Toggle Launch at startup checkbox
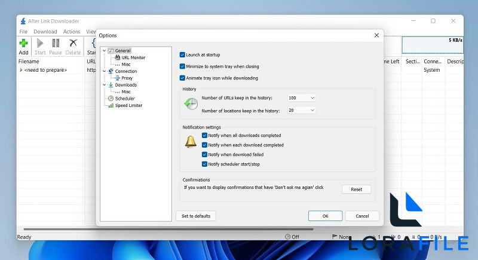Image resolution: width=478 pixels, height=260 pixels. pos(182,55)
